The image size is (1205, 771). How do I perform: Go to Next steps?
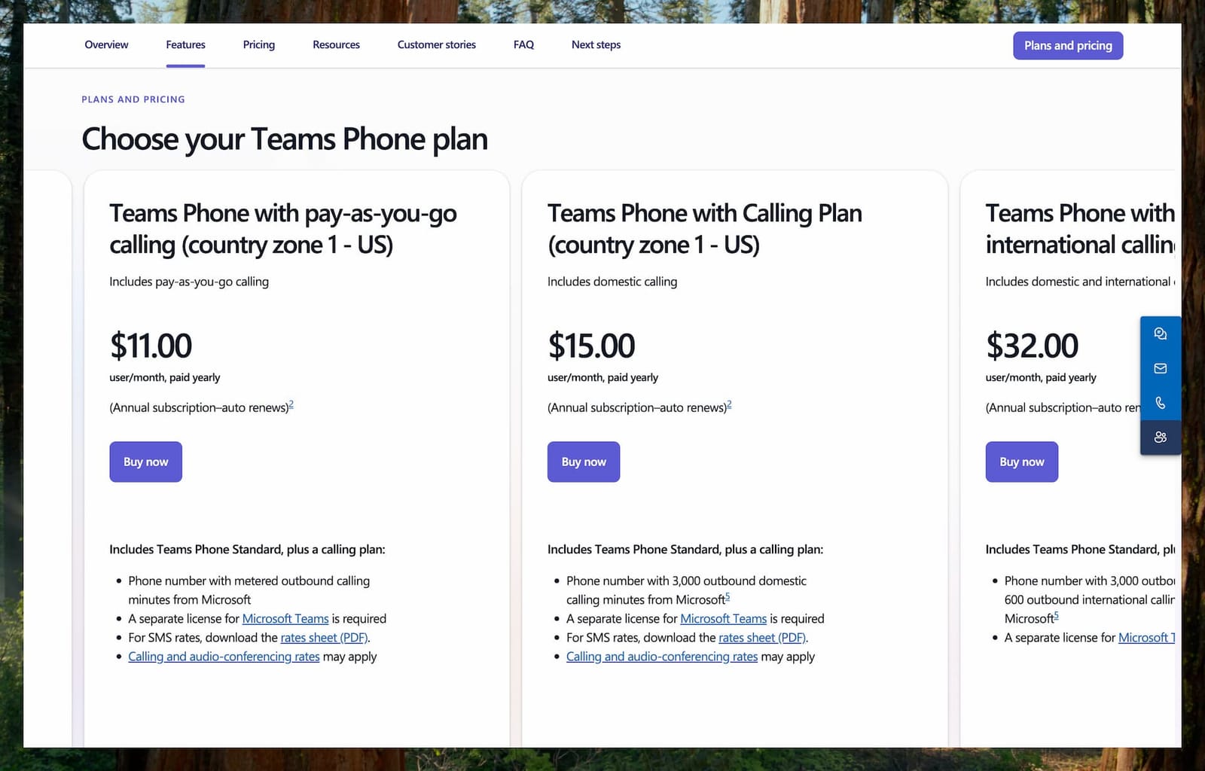[596, 44]
